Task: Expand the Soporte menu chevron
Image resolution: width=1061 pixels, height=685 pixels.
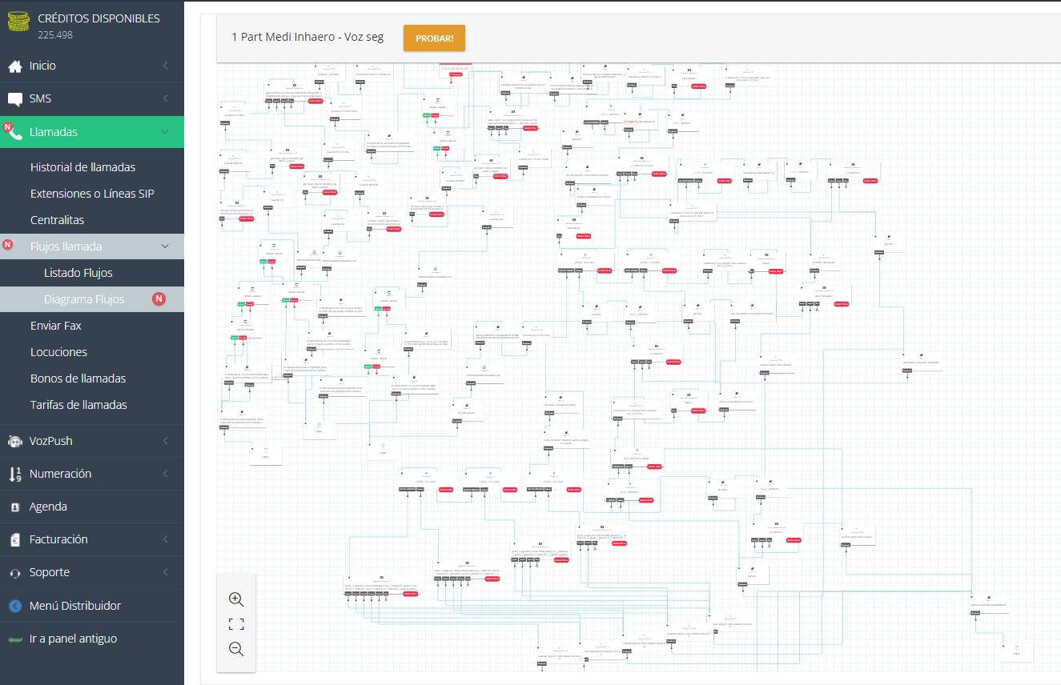Action: coord(165,572)
